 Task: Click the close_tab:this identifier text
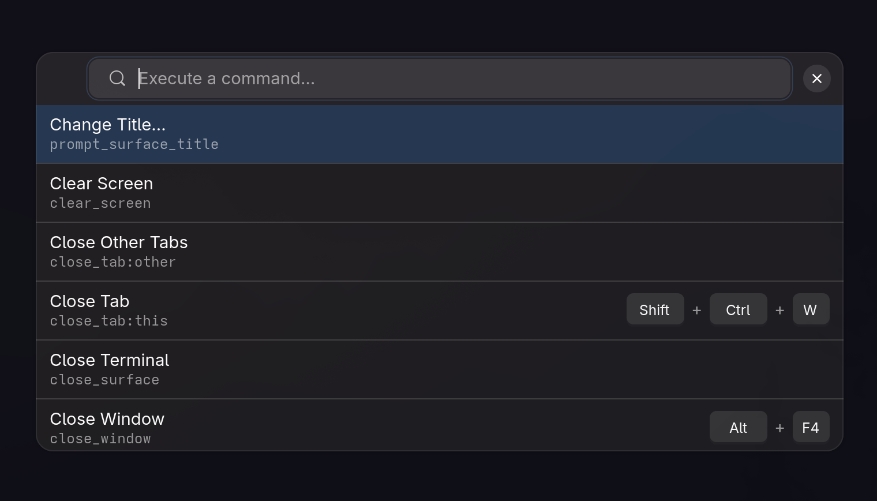(x=108, y=321)
